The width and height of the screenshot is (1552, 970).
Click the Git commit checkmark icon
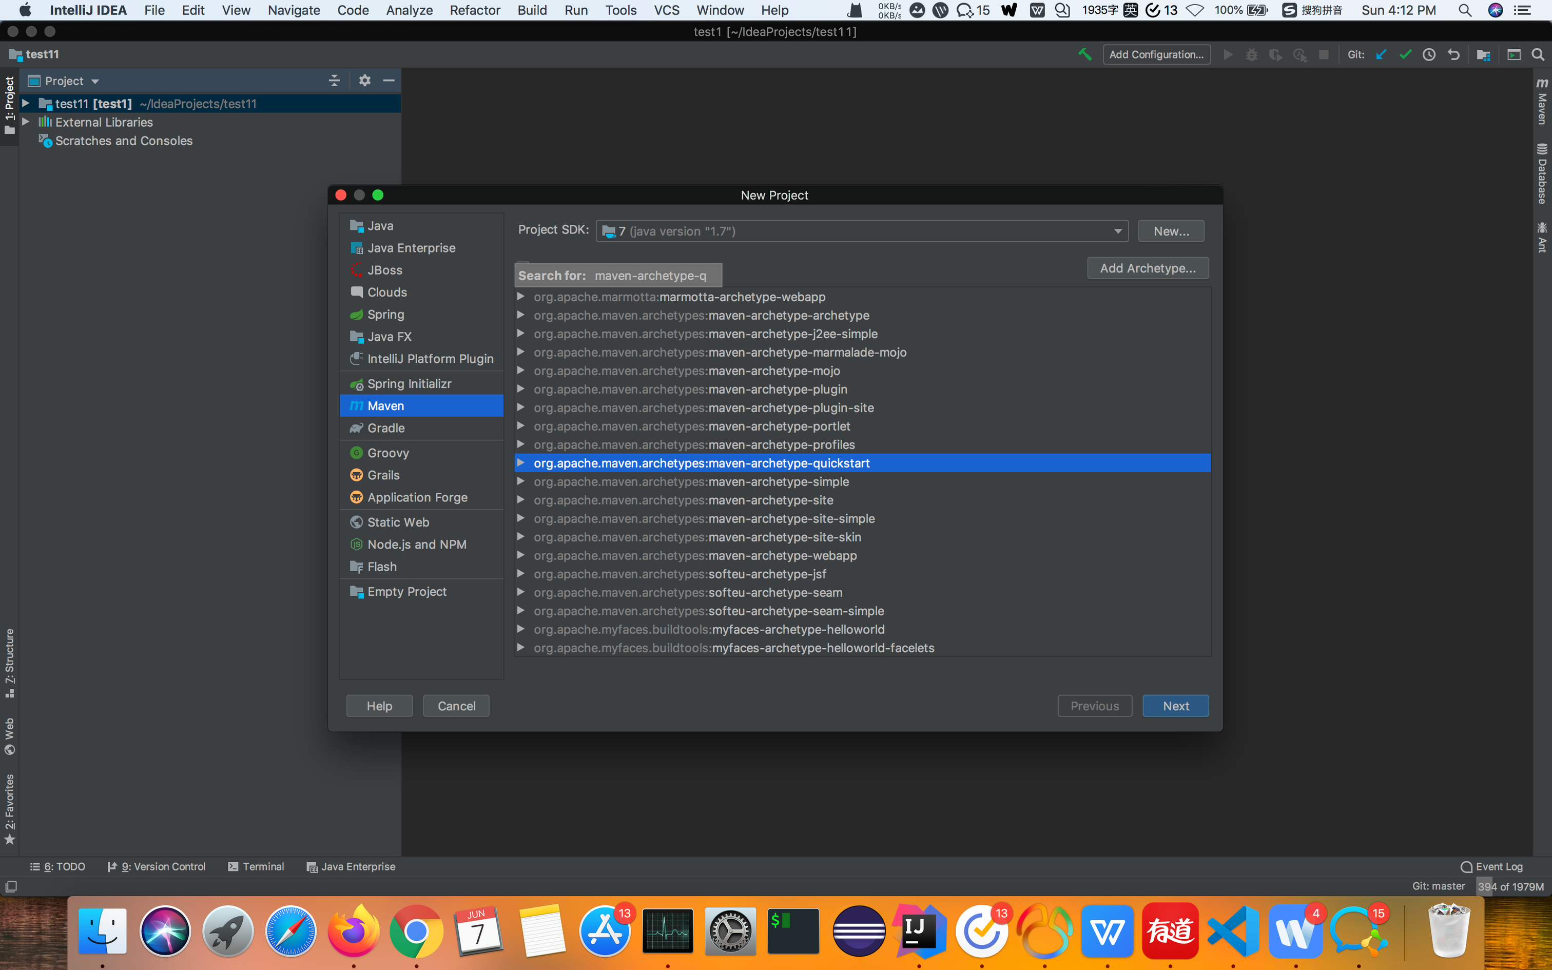pyautogui.click(x=1405, y=54)
